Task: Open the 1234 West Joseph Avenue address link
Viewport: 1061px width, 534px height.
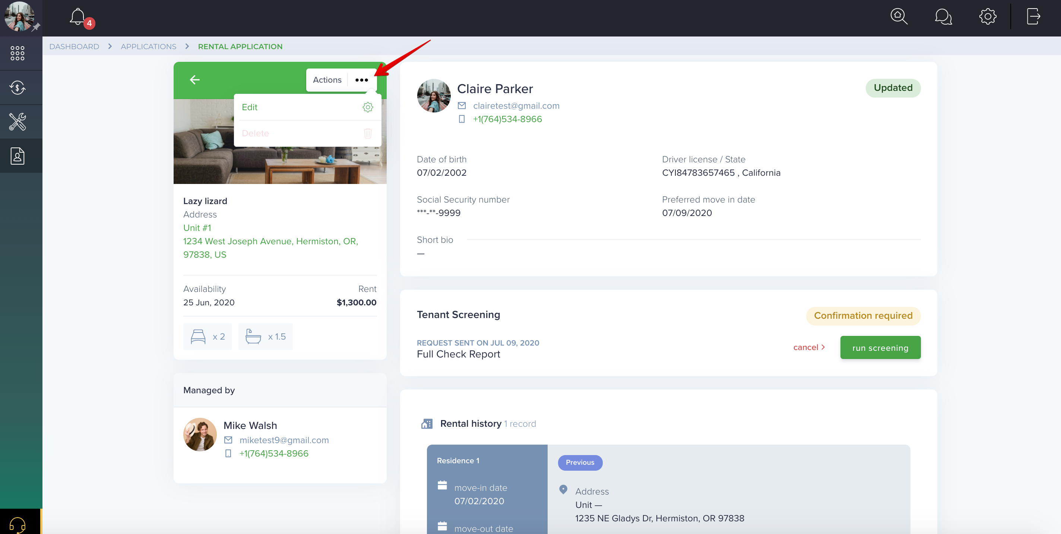Action: pyautogui.click(x=270, y=248)
